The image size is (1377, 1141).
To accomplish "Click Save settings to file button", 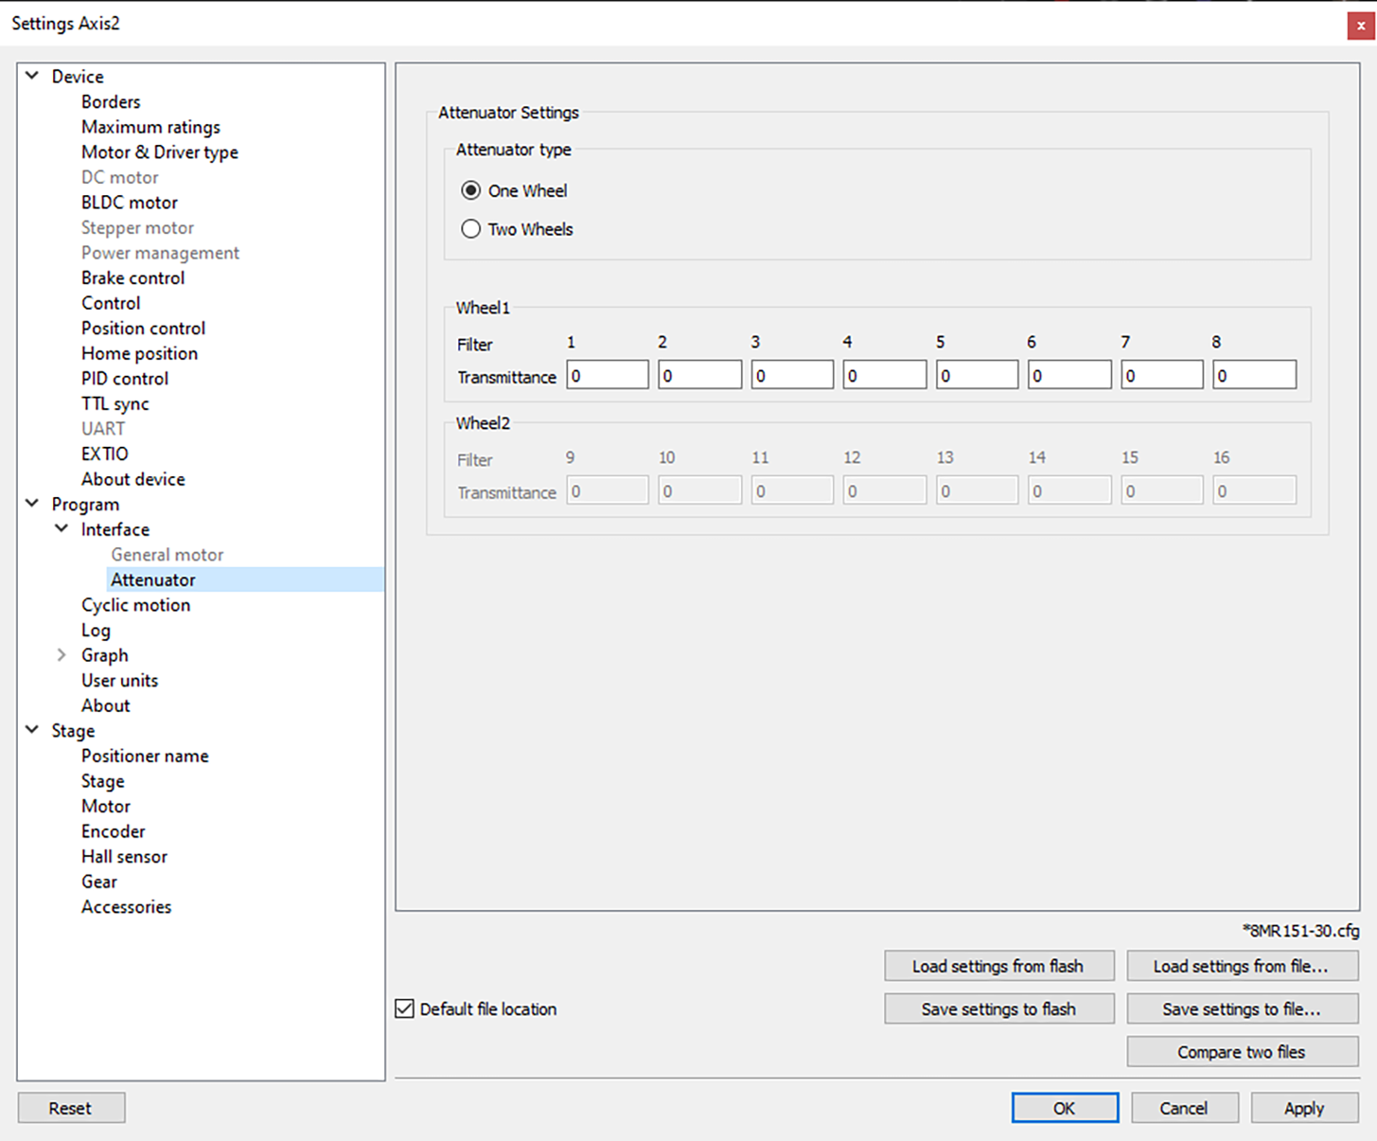I will [x=1242, y=1009].
